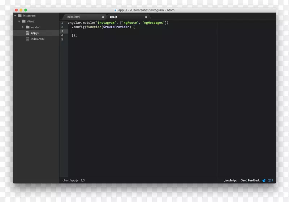Click client/app.js path in status bar
Screen dimensions: 289x202
(70, 180)
